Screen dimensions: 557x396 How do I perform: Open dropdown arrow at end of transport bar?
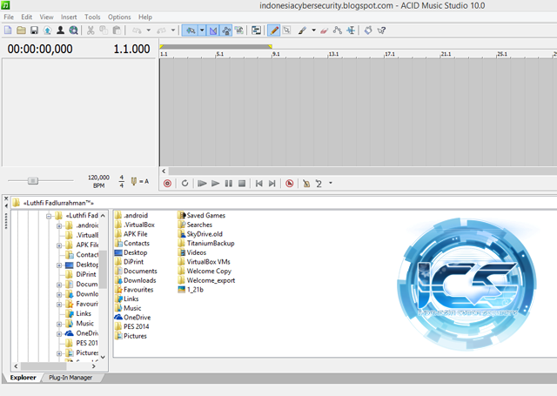(x=331, y=184)
